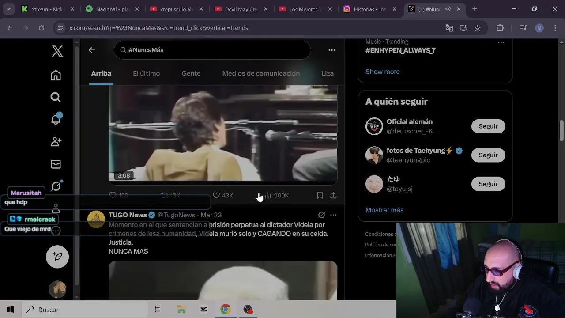This screenshot has width=565, height=318.
Task: Open TUGO News profile avatar
Action: [96, 220]
